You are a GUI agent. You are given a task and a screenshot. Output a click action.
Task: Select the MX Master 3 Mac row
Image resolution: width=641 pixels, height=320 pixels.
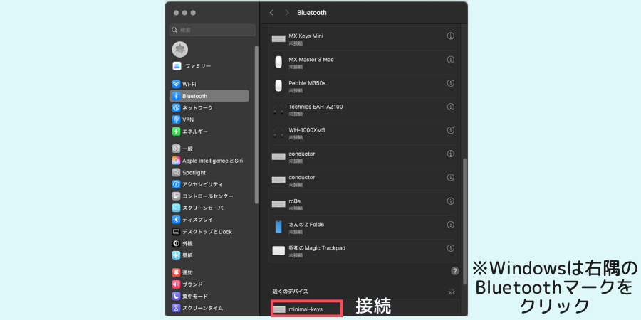tap(364, 63)
